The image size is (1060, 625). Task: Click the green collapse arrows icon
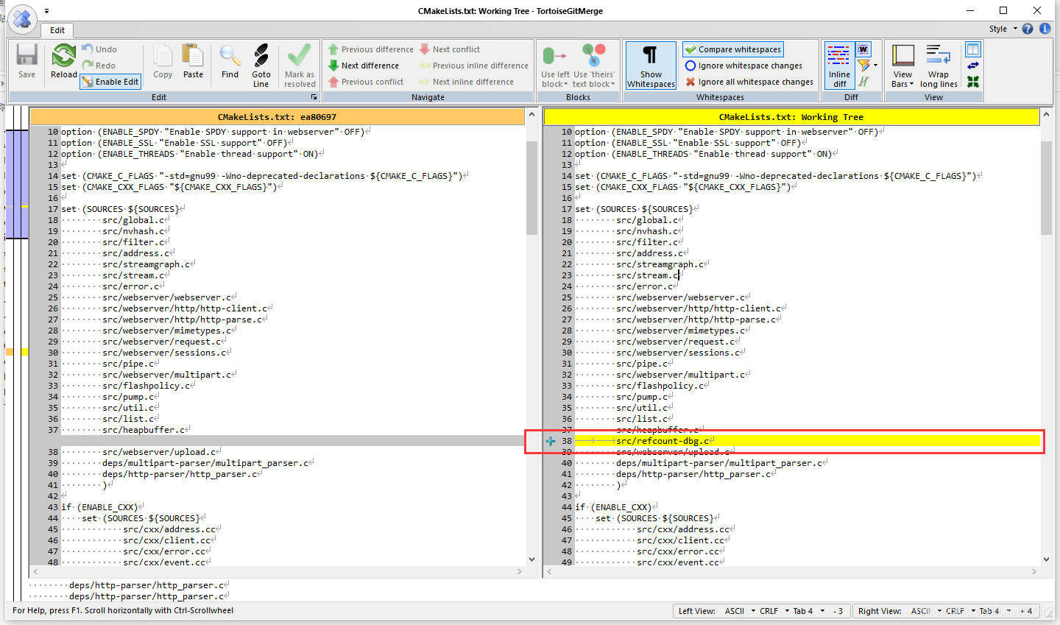point(973,82)
